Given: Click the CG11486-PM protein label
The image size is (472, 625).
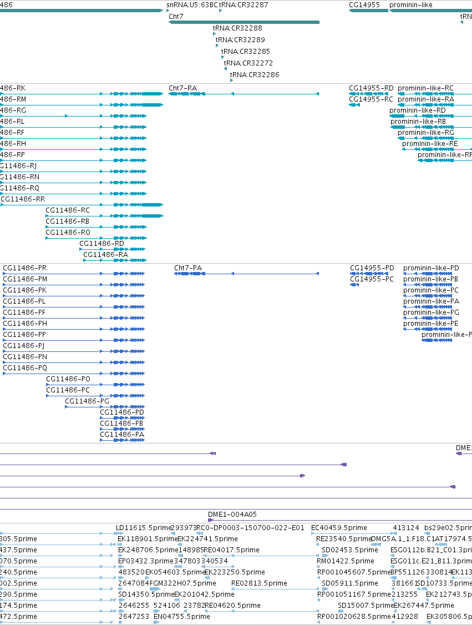Looking at the screenshot, I should [25, 279].
